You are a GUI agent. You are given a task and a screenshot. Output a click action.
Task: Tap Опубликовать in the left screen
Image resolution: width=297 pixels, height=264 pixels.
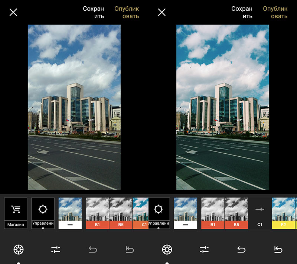pyautogui.click(x=127, y=12)
